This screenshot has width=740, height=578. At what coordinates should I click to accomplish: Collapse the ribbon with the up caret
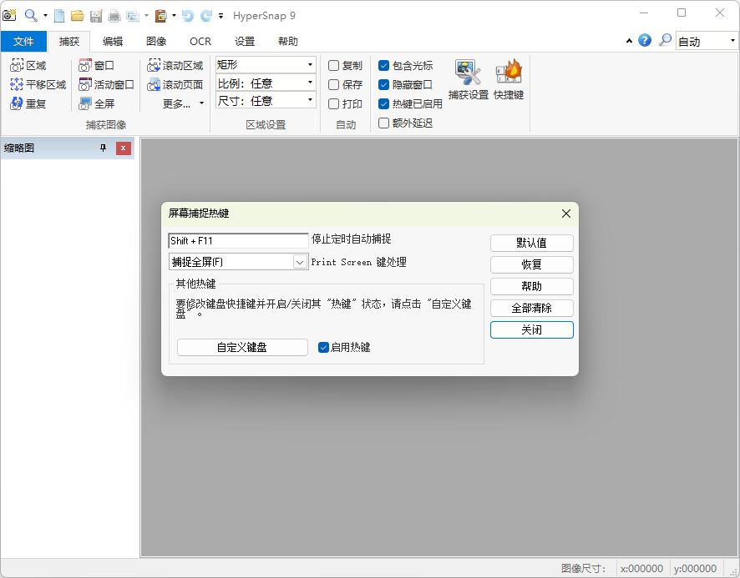[629, 41]
